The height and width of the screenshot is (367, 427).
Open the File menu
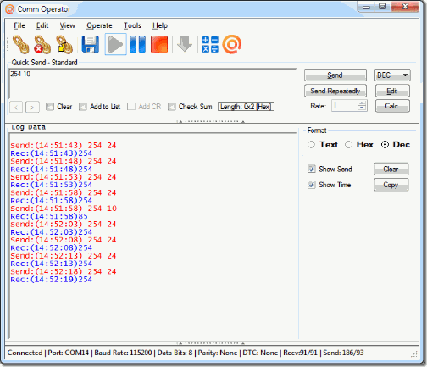19,25
